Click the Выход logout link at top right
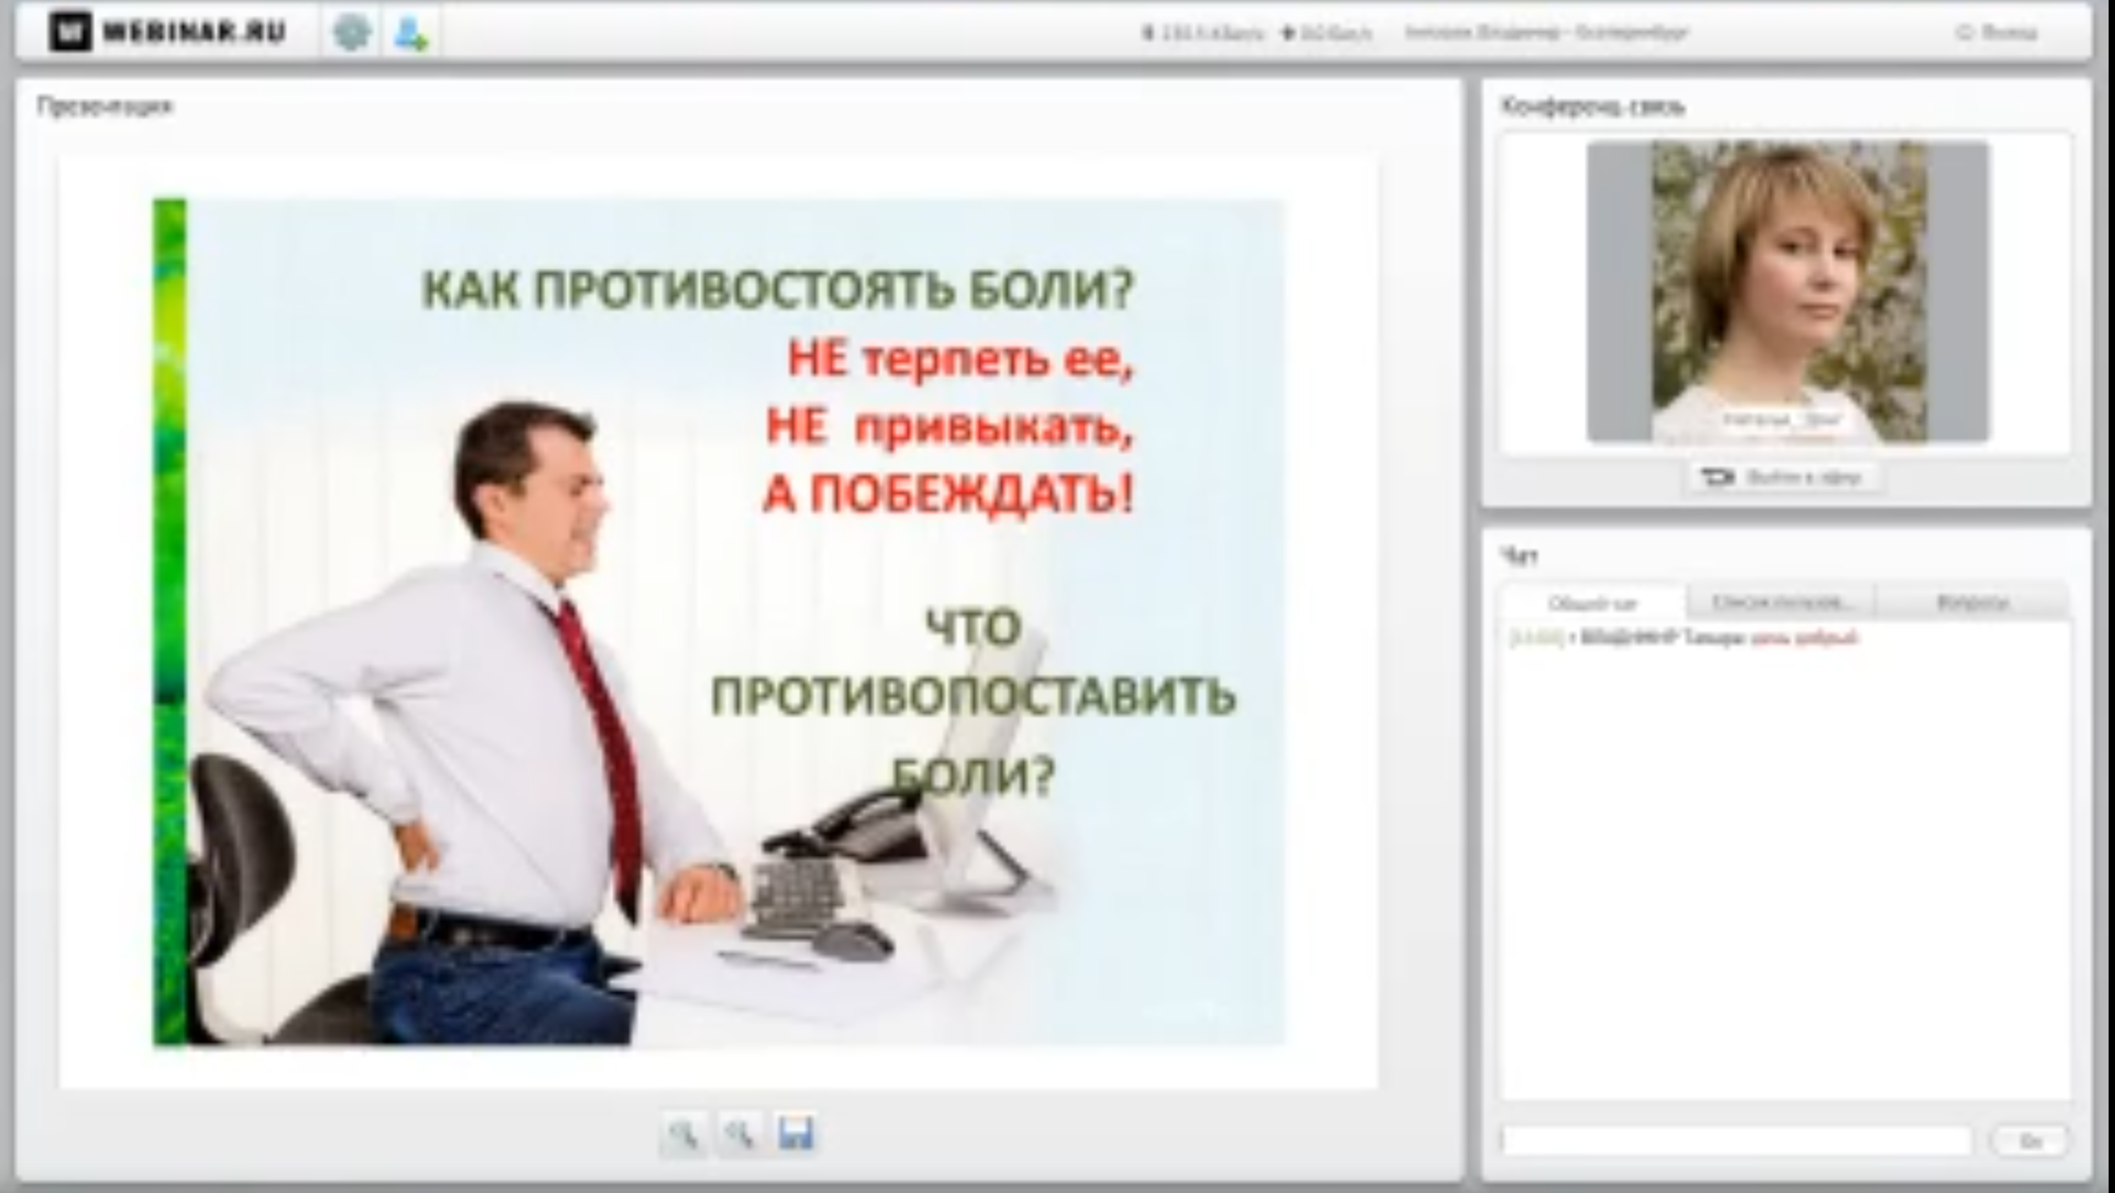The image size is (2115, 1193). click(x=1999, y=33)
